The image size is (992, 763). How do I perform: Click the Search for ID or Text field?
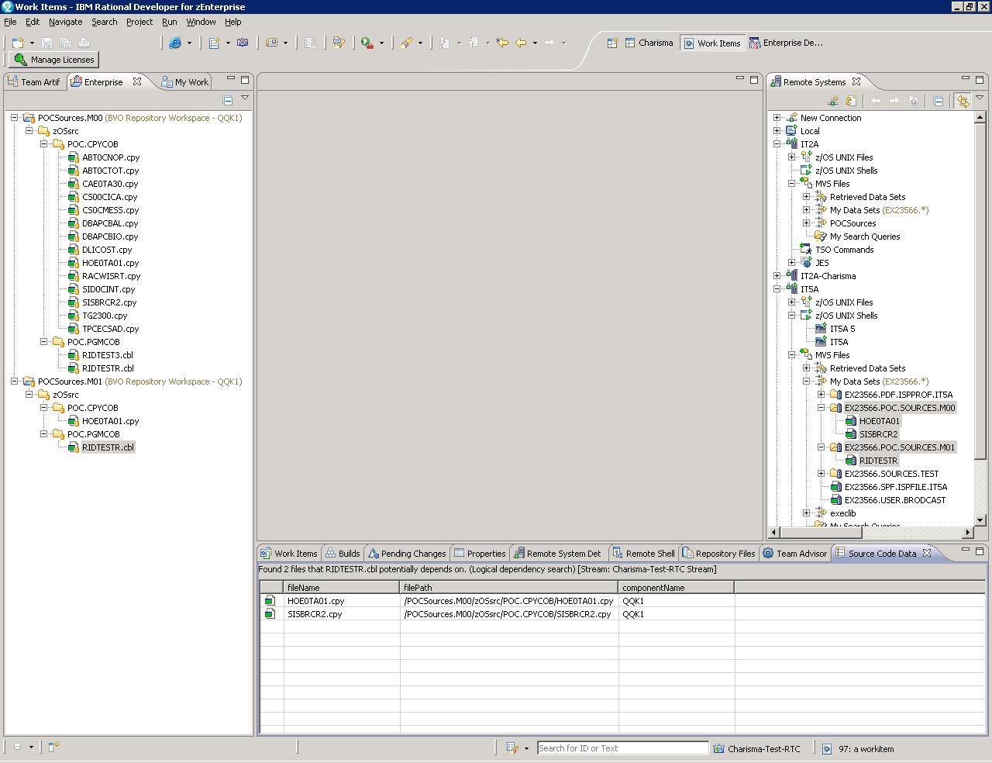click(623, 748)
